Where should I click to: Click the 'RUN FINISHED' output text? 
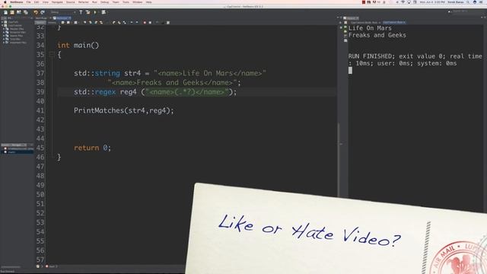point(370,56)
